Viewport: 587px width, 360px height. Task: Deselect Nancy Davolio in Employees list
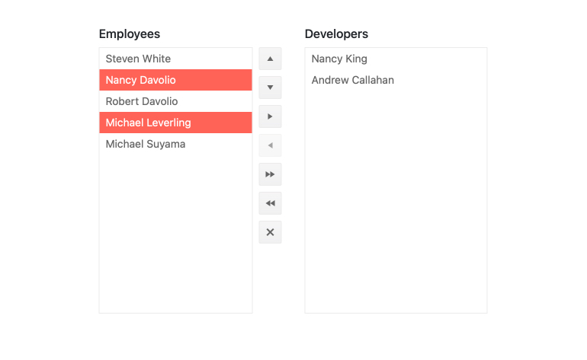(x=141, y=80)
